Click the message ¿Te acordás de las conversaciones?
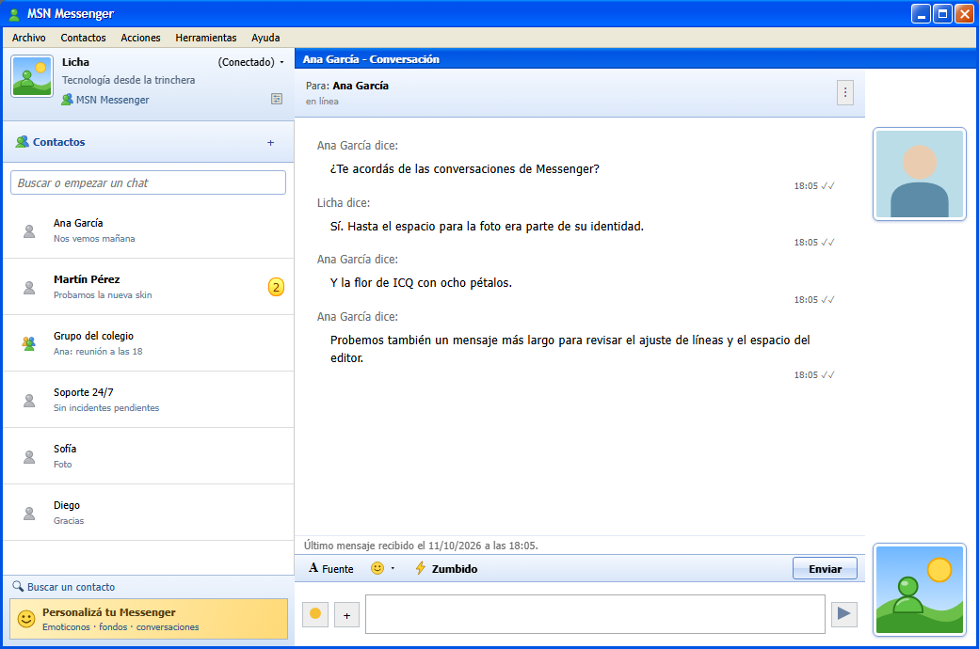 (x=464, y=169)
